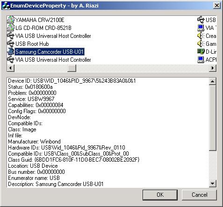Viewport: 223px width, 207px height.
Task: Select Samsung Camcorder USB-U01 list entry
Action: pyautogui.click(x=50, y=52)
